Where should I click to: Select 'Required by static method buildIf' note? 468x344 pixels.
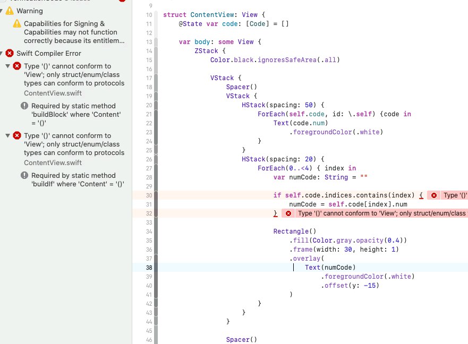coord(78,179)
